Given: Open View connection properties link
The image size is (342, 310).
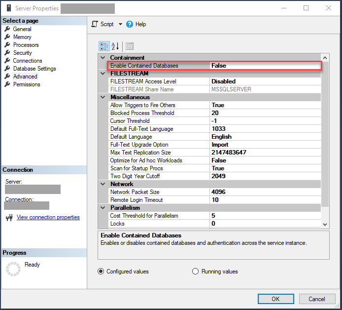Looking at the screenshot, I should (48, 217).
